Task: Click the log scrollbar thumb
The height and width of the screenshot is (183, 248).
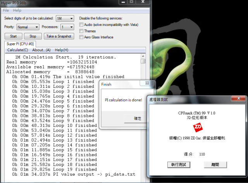Action: click(x=143, y=61)
